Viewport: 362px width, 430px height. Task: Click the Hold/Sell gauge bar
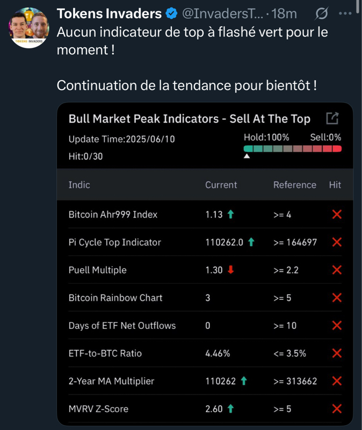coord(292,148)
